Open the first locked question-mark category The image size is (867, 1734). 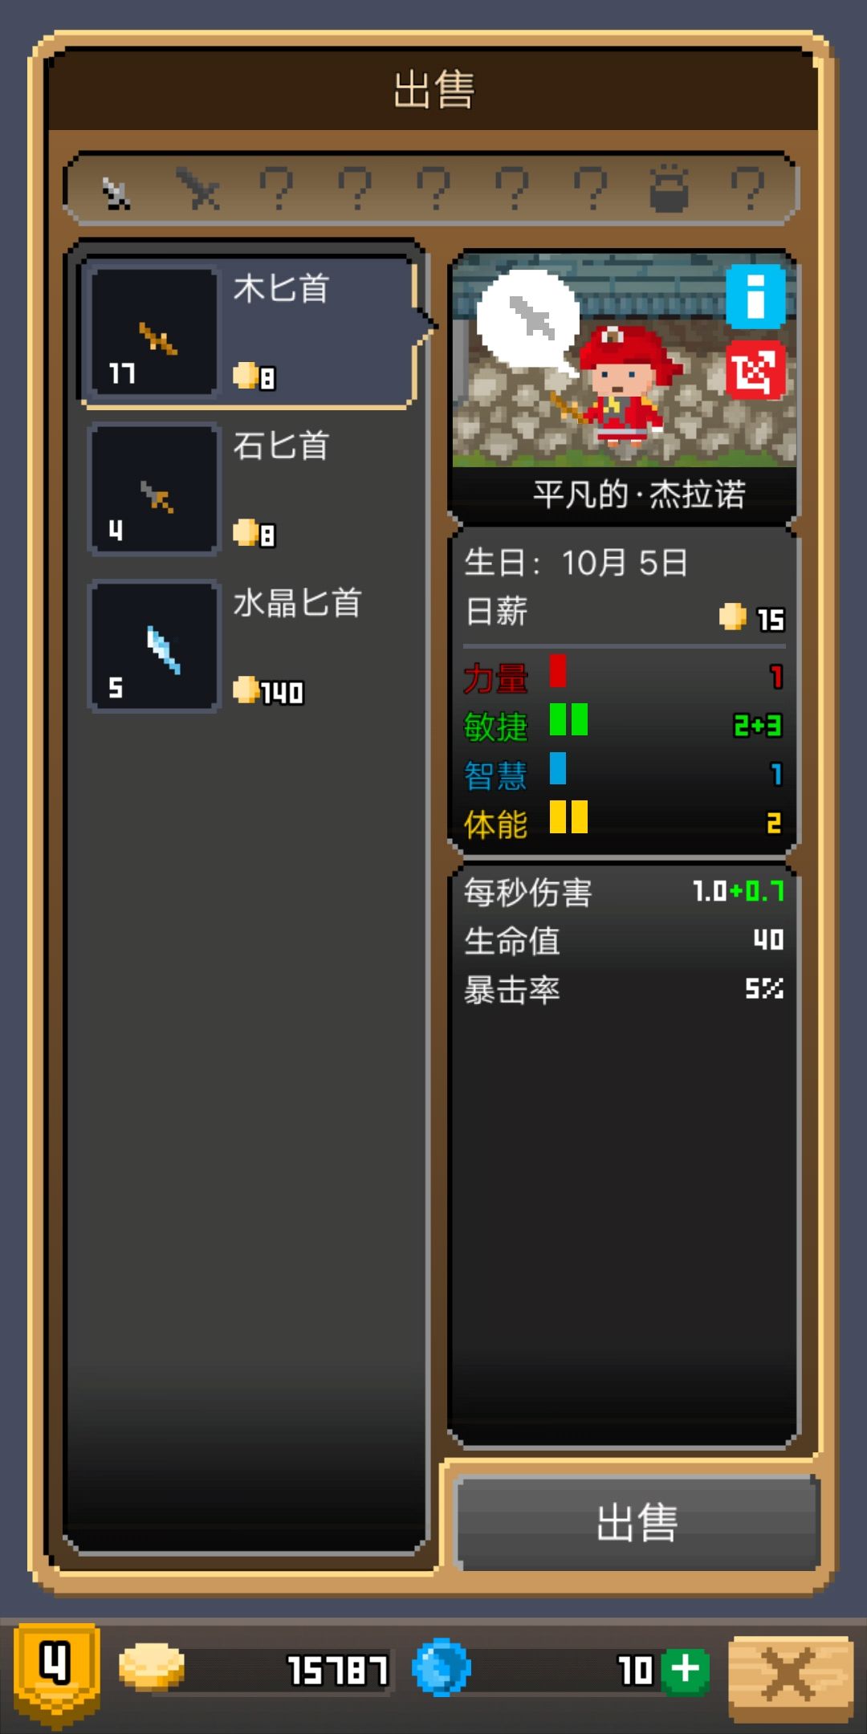coord(277,189)
